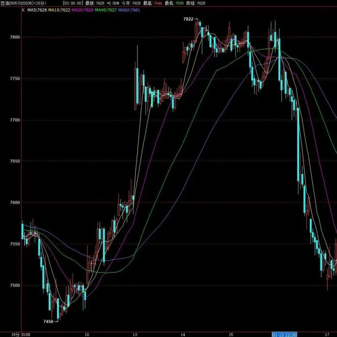Select the 今开:7628 open price
Image resolution: width=337 pixels, height=337 pixels.
(131, 3)
